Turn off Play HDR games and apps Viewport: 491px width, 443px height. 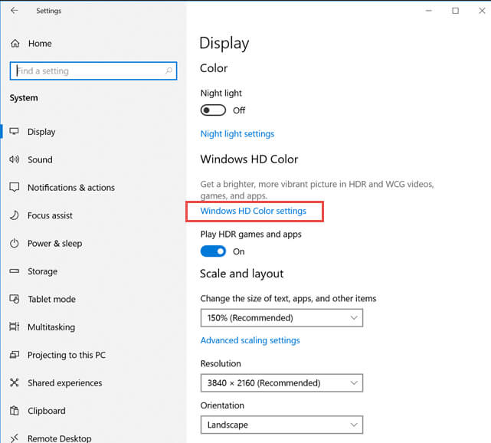213,251
